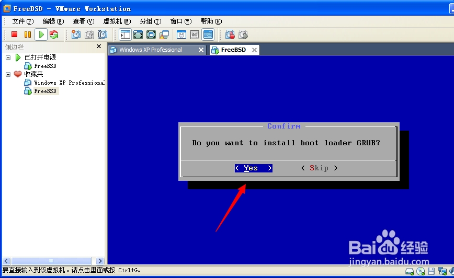454x278 pixels.
Task: Reset the virtual machine via red-green arrows icon
Action: pos(54,34)
